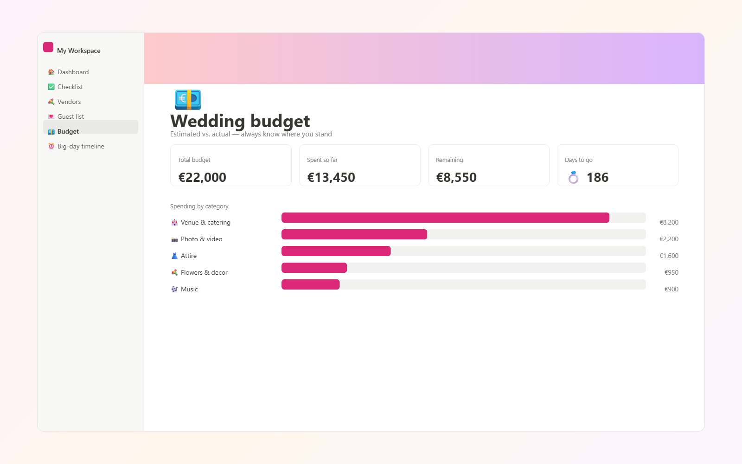Click the Vendors bouquet icon in sidebar
This screenshot has height=464, width=742.
point(51,102)
